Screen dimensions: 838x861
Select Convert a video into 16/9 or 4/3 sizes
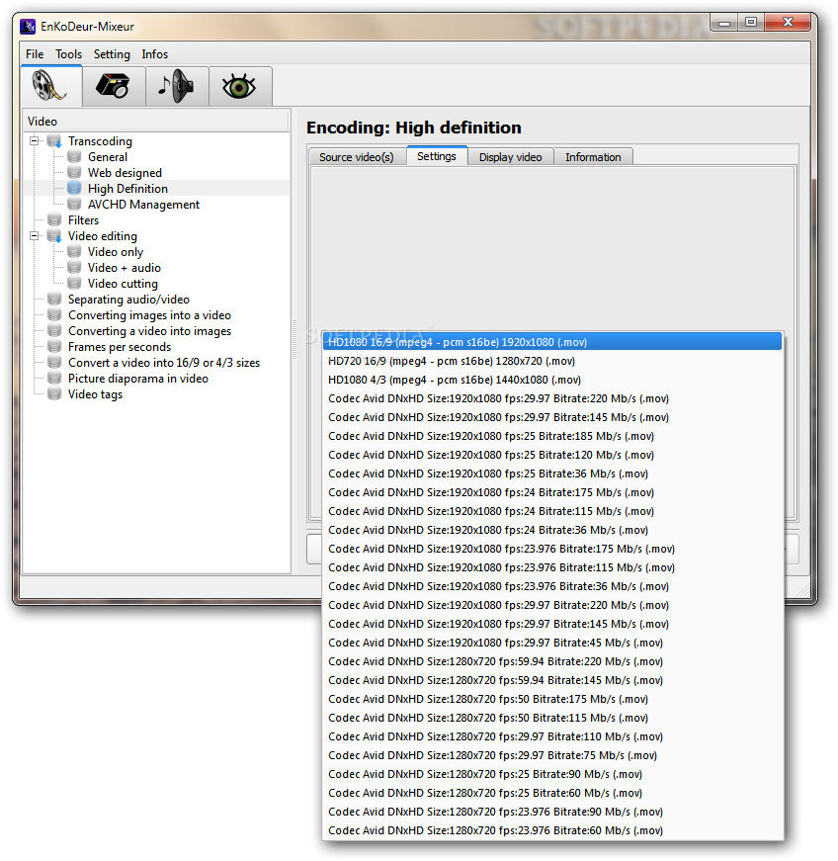coord(164,363)
